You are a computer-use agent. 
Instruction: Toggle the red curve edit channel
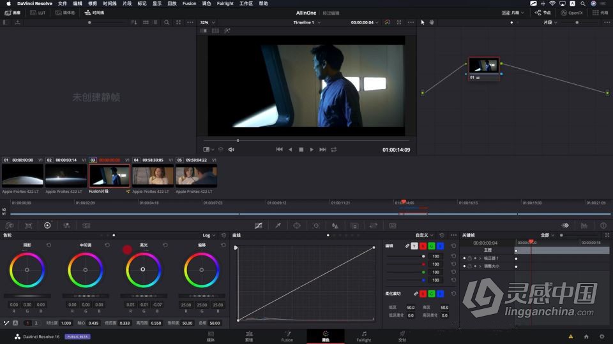click(423, 246)
